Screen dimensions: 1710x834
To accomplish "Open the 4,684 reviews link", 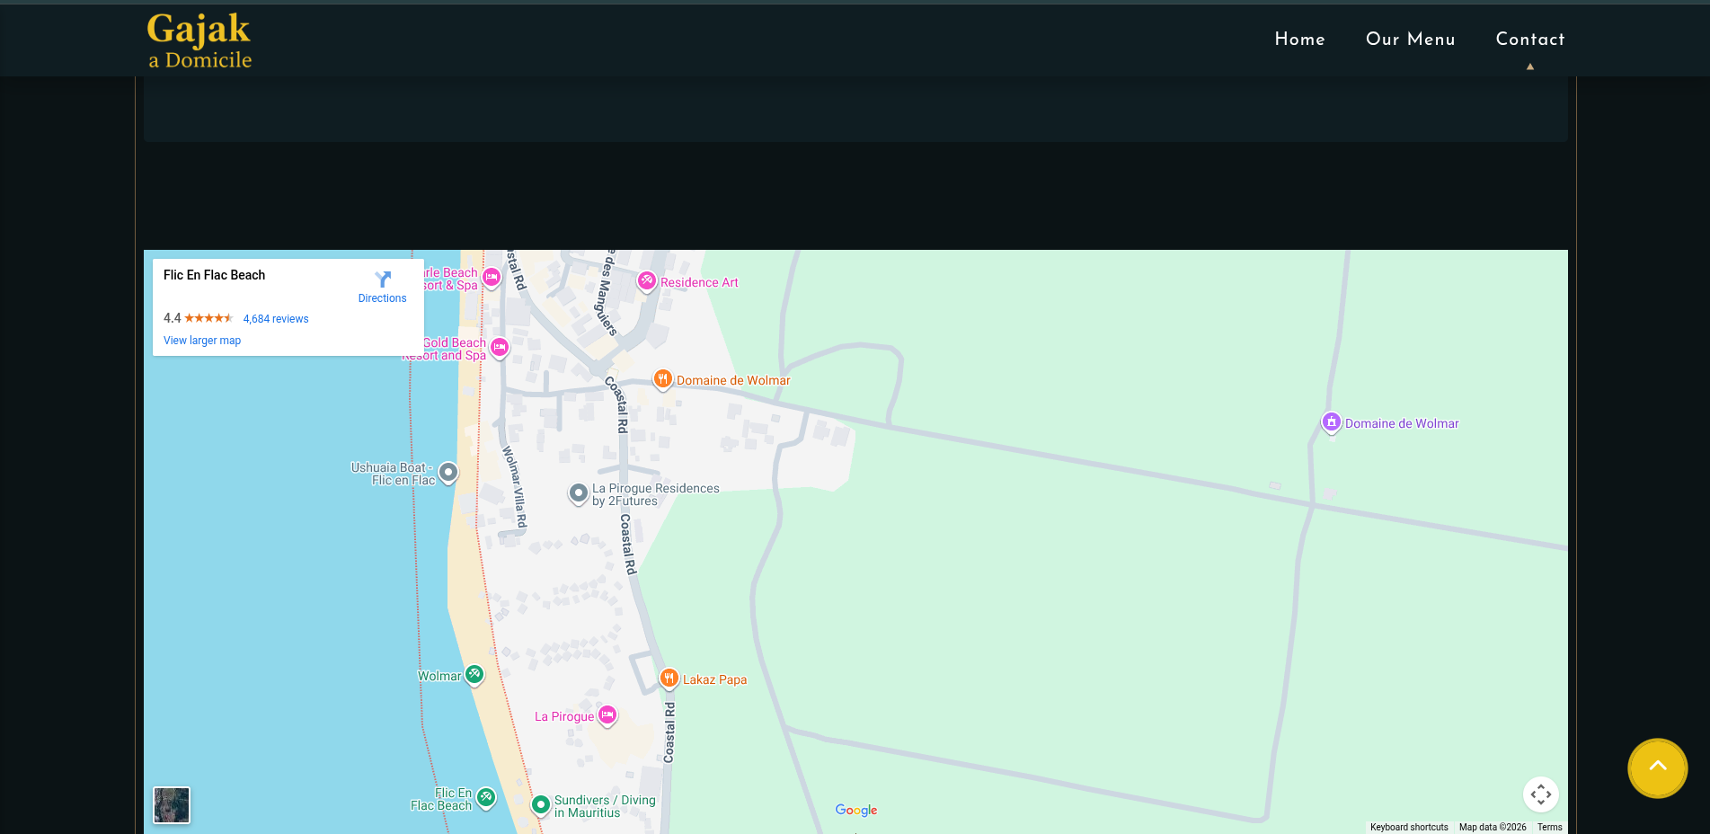I will 276,319.
